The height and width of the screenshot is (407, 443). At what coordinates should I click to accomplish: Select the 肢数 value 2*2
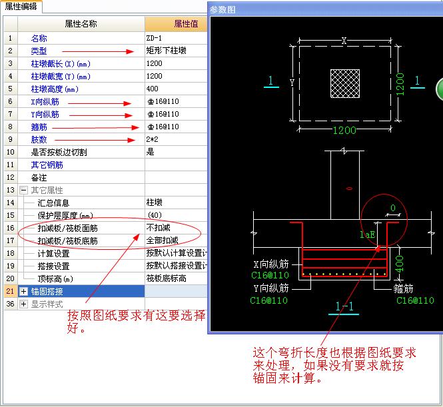click(x=176, y=139)
